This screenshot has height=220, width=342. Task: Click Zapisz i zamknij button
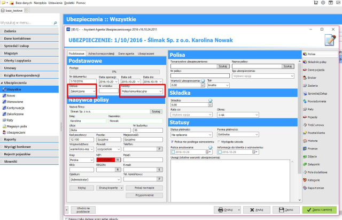[x=320, y=210]
